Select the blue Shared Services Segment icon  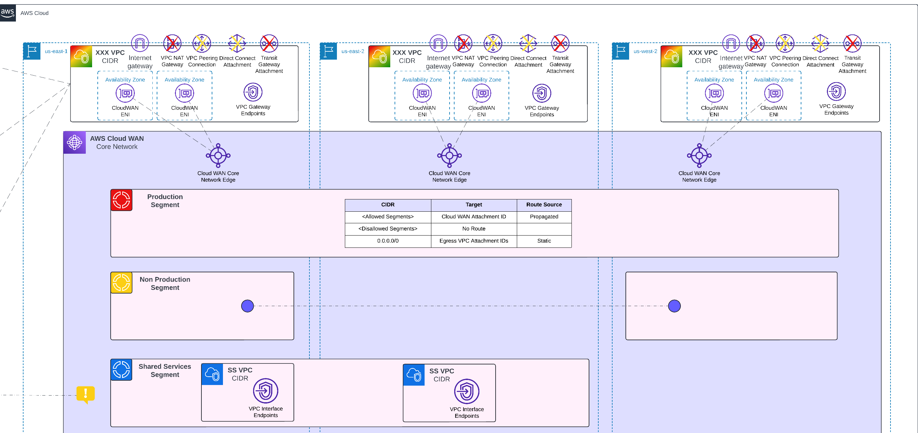point(122,370)
